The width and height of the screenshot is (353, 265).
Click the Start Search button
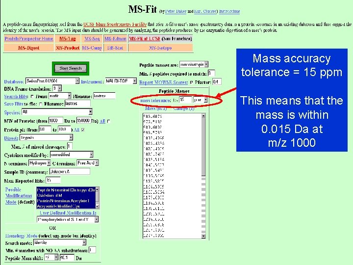(71, 68)
